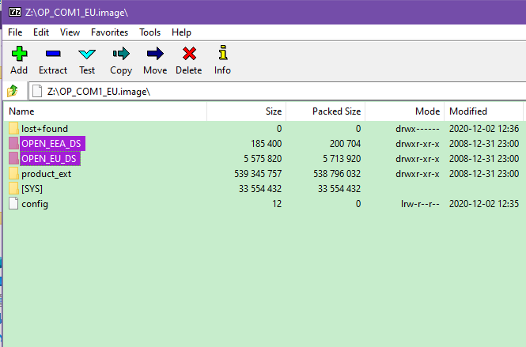
Task: Open the Help menu
Action: coord(181,32)
